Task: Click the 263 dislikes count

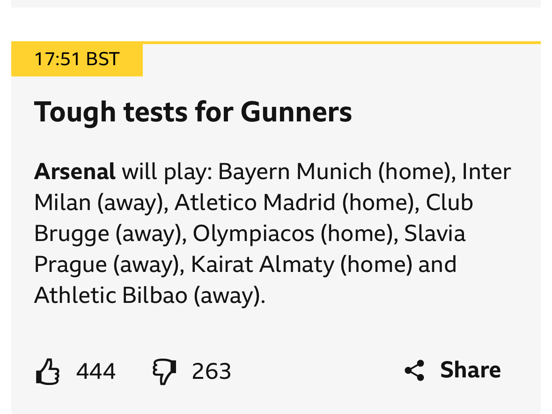Action: (x=211, y=372)
